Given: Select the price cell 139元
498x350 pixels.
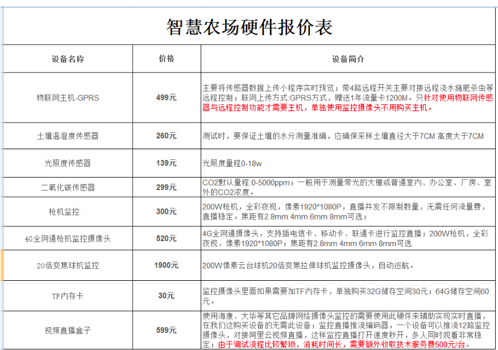Looking at the screenshot, I should (167, 163).
